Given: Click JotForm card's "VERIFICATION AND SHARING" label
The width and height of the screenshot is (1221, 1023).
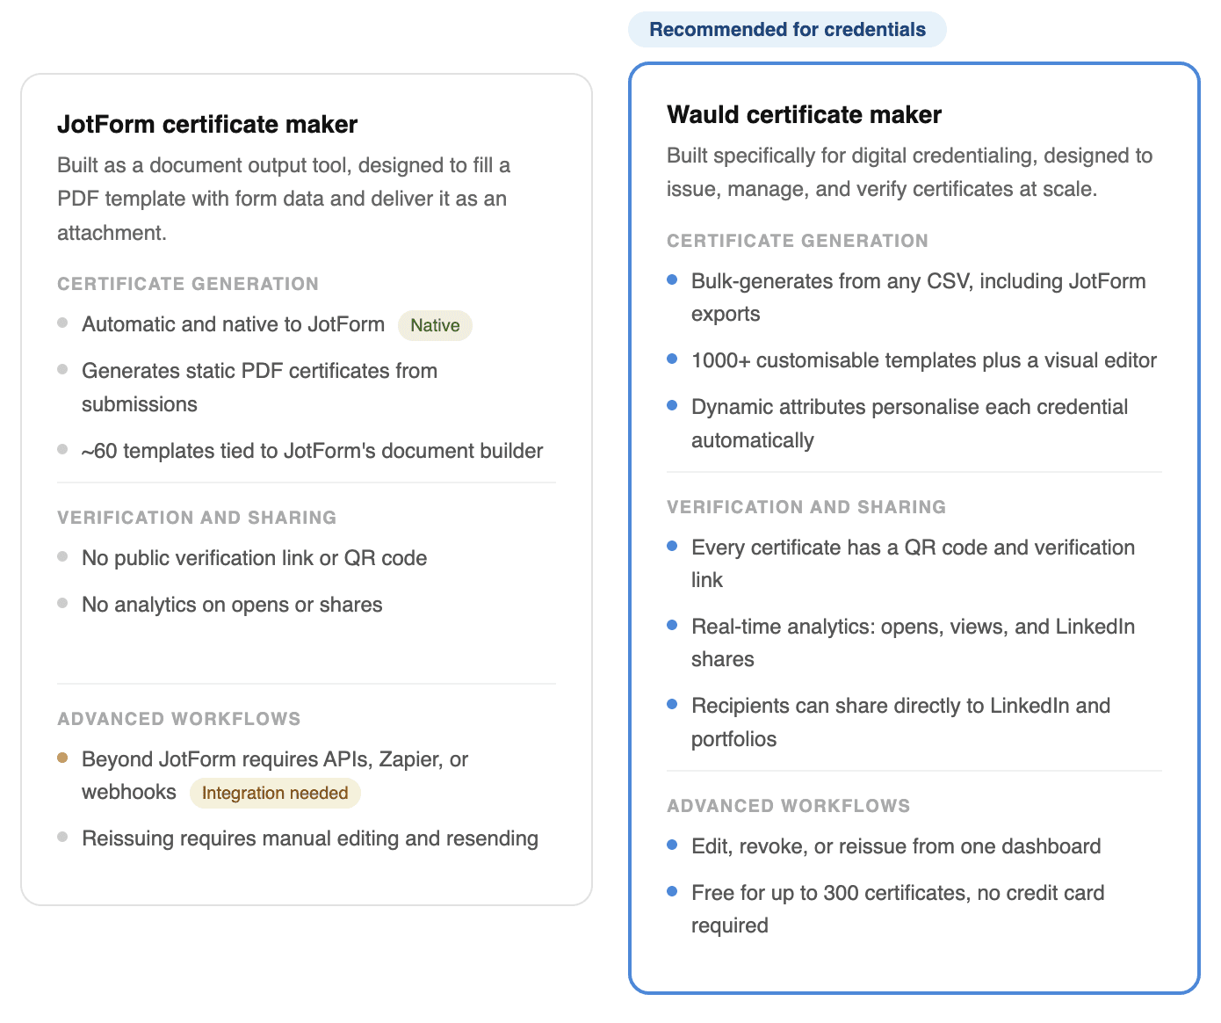Looking at the screenshot, I should point(197,518).
